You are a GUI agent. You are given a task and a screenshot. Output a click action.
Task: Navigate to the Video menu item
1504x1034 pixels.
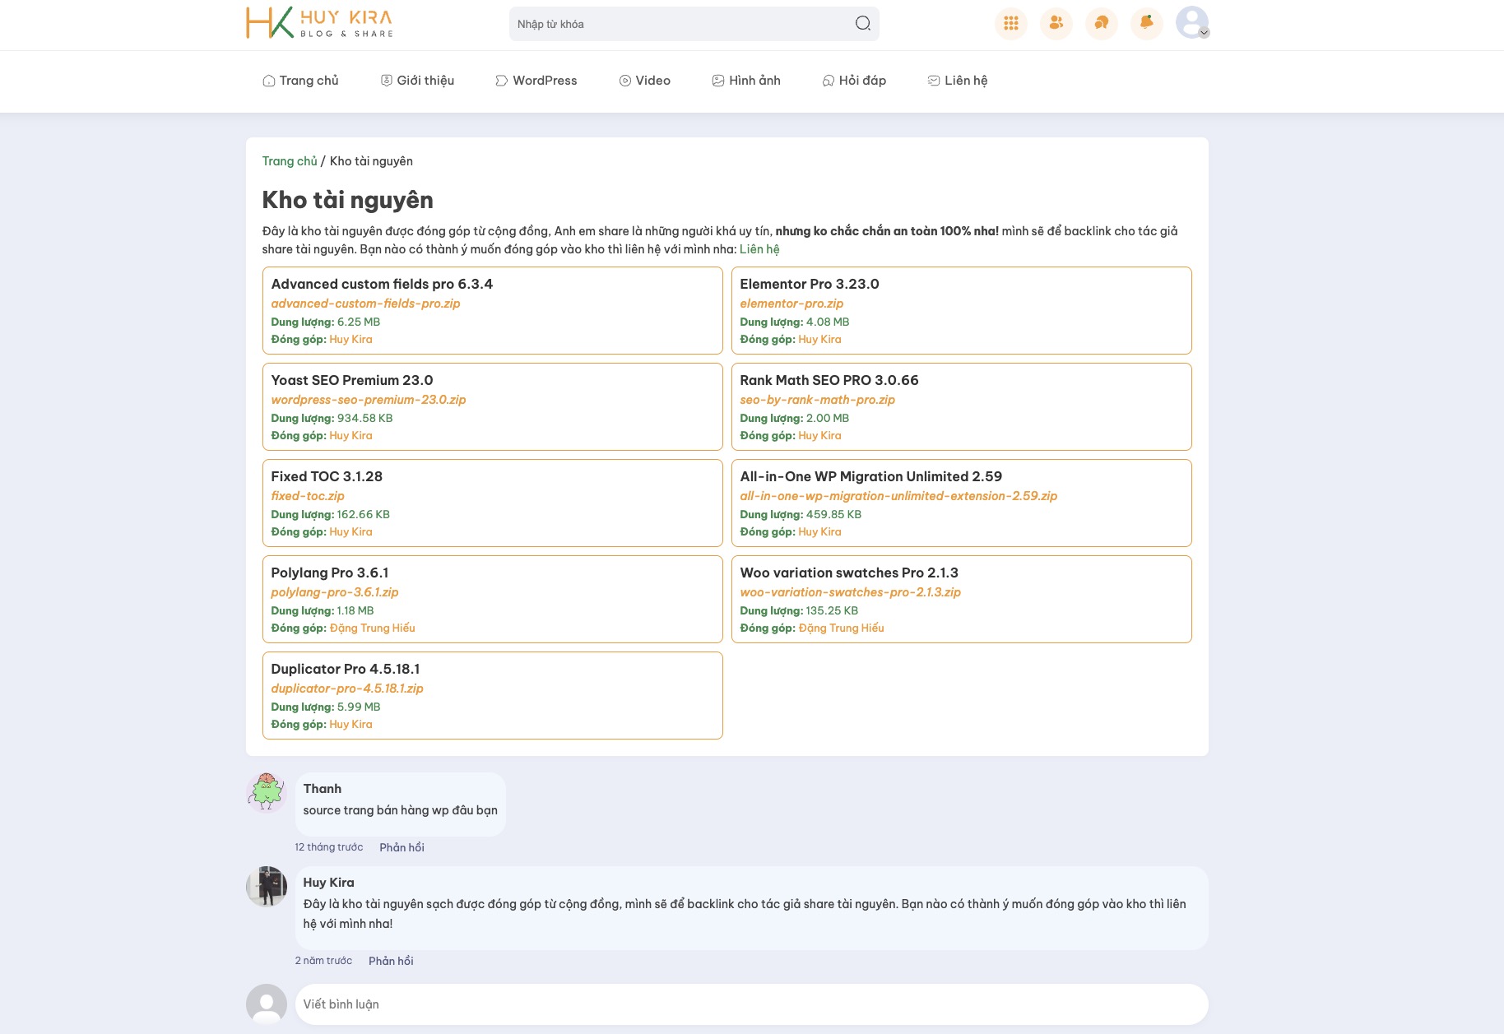click(644, 81)
